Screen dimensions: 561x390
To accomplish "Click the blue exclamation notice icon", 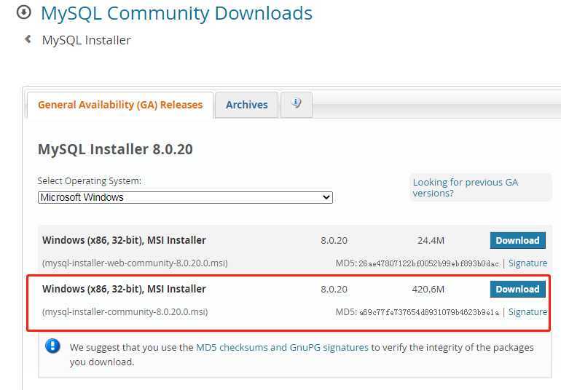I will (52, 346).
